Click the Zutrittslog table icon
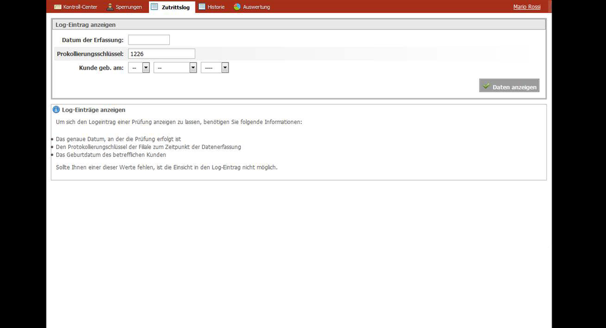The height and width of the screenshot is (328, 606). [154, 7]
